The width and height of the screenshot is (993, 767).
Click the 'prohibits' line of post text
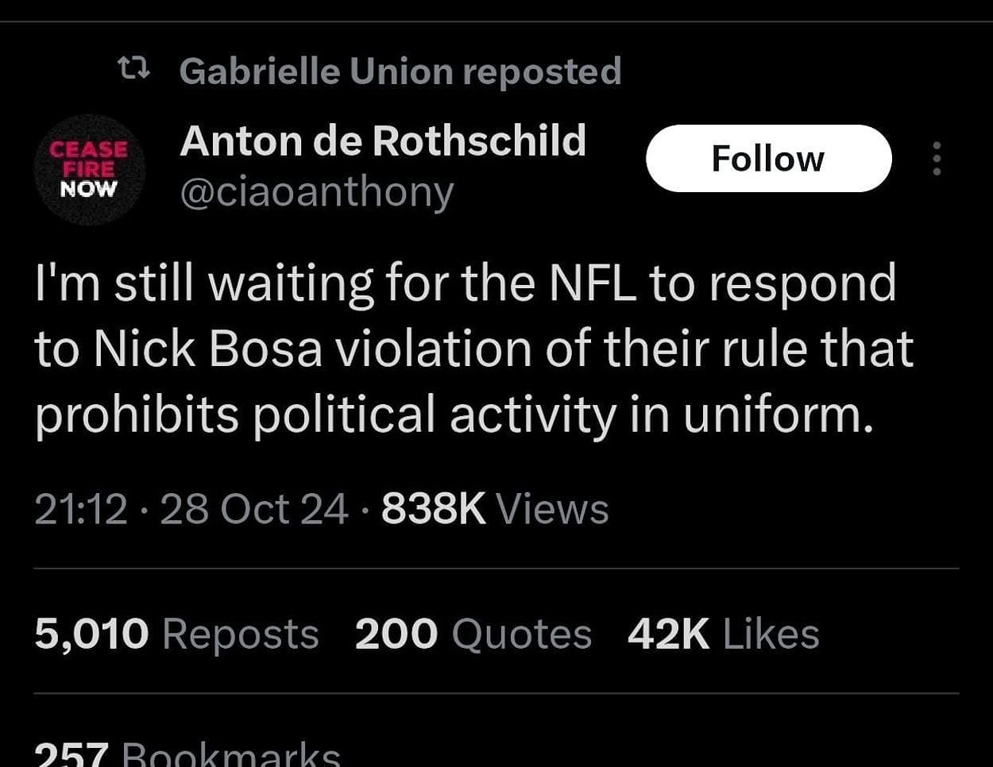(137, 415)
